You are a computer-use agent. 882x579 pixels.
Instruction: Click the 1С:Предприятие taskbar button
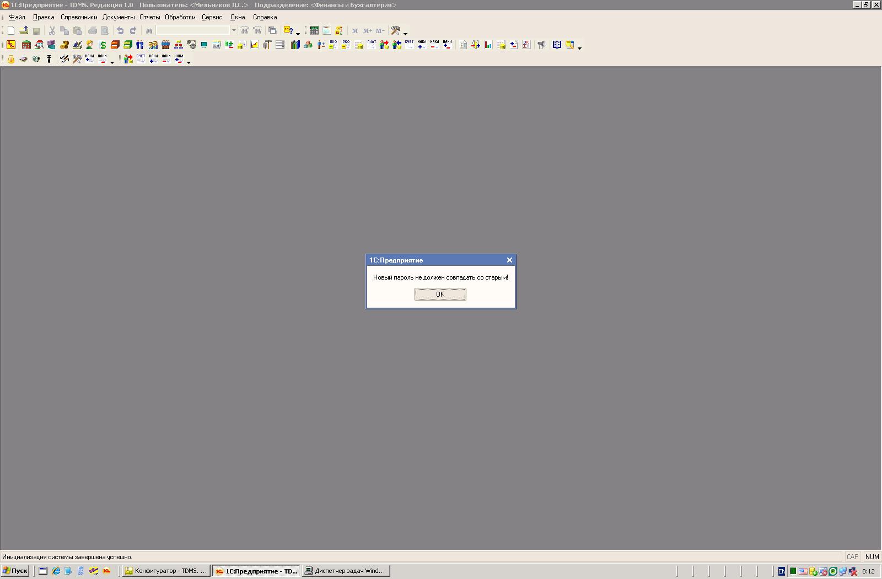tap(257, 571)
